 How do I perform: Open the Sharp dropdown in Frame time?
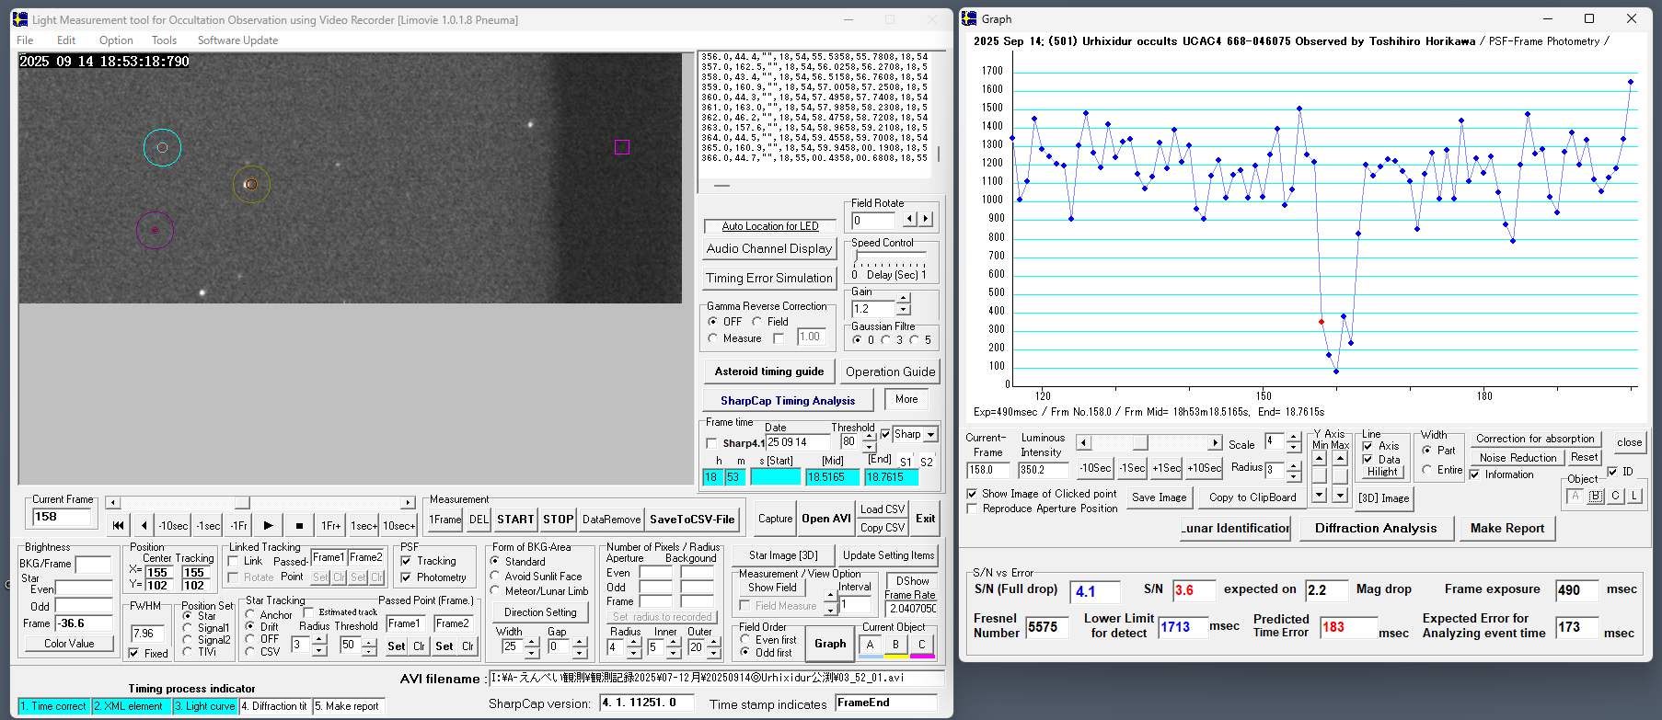pyautogui.click(x=931, y=435)
